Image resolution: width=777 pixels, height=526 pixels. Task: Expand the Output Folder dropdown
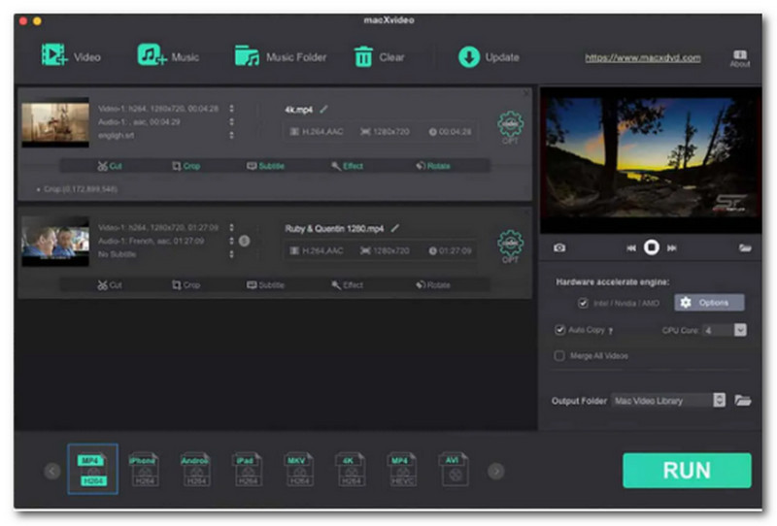click(x=719, y=400)
